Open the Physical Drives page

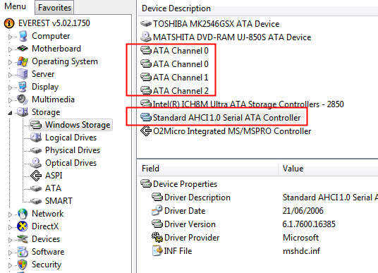73,150
